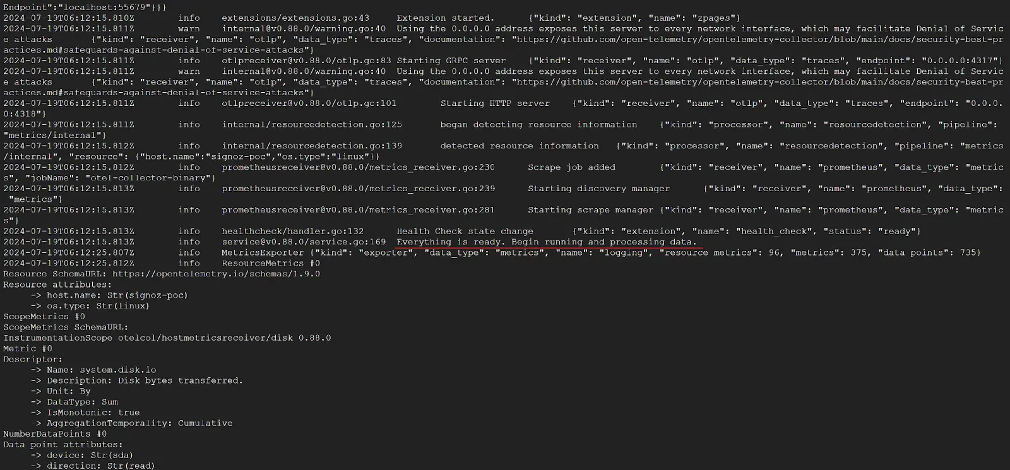Select the "Scrape job added" message
1010x470 pixels.
pyautogui.click(x=571, y=167)
